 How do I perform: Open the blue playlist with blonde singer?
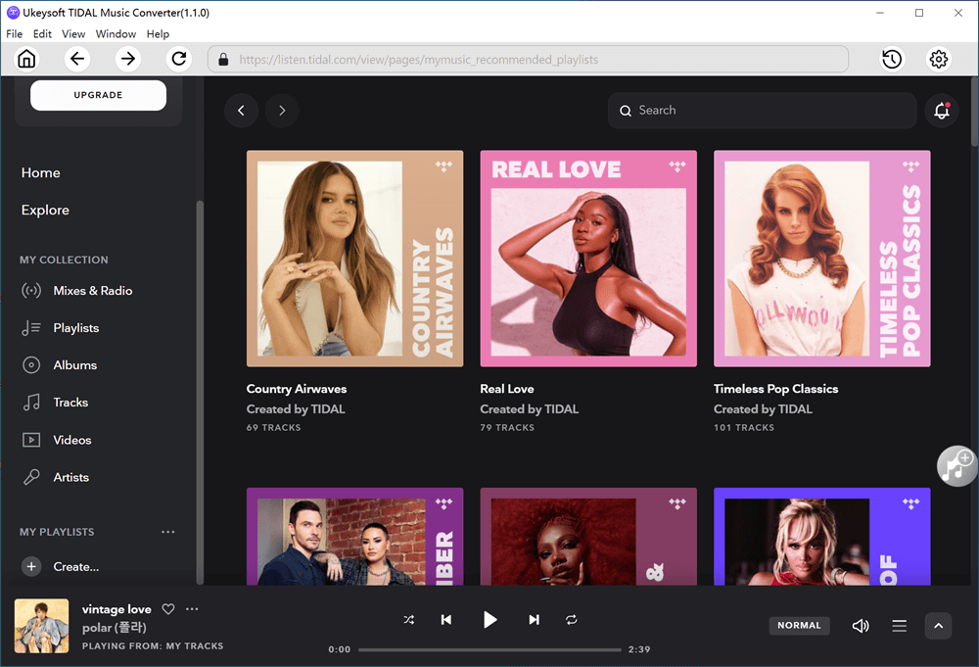point(821,537)
